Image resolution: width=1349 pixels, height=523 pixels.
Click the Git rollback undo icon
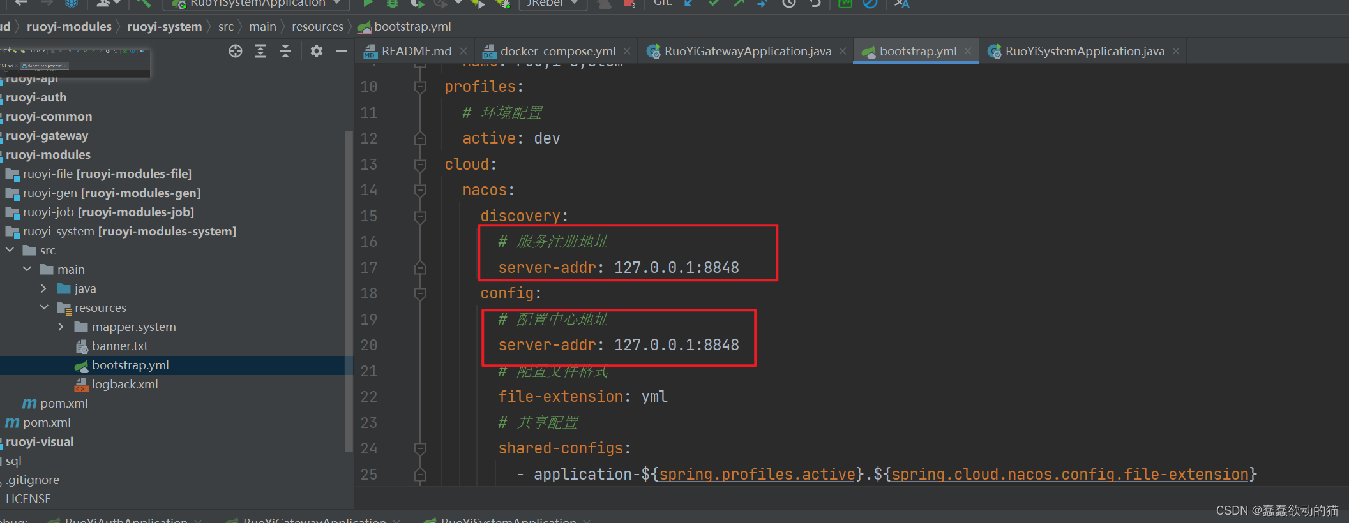pyautogui.click(x=815, y=3)
